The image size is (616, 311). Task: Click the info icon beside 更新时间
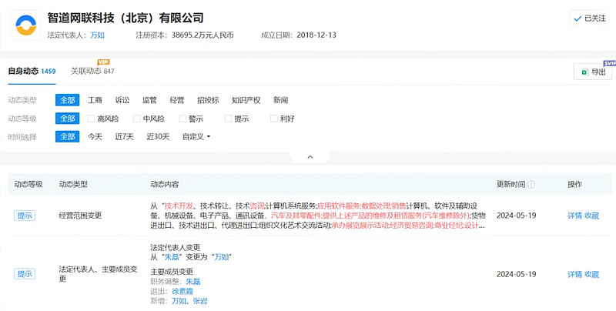click(531, 184)
